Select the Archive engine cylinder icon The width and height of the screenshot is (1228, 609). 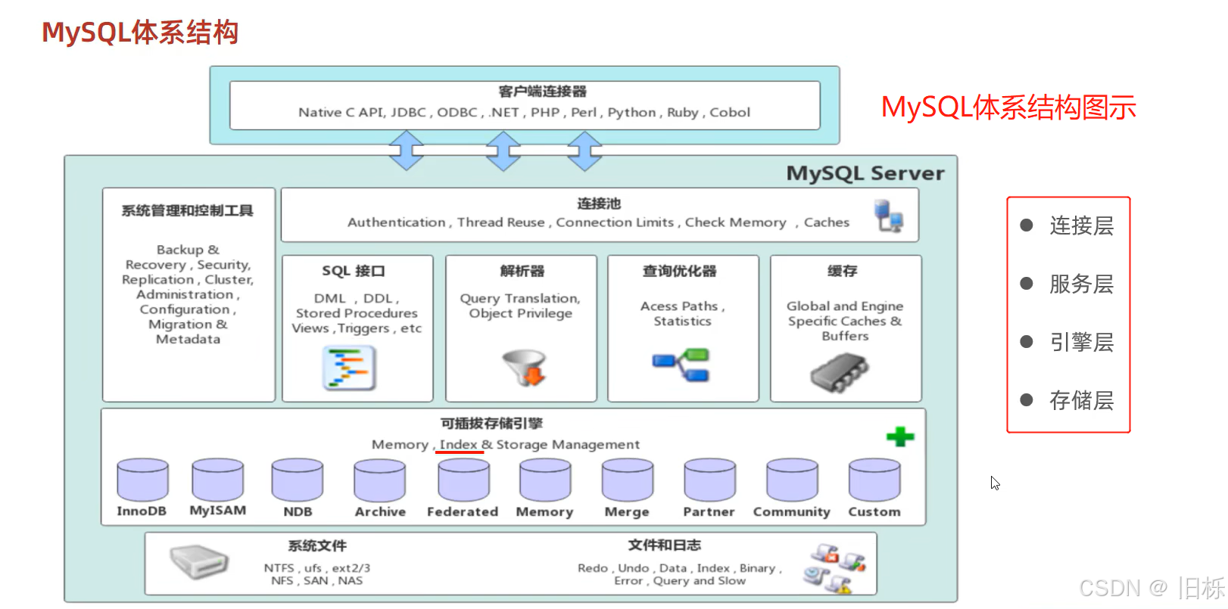(380, 480)
